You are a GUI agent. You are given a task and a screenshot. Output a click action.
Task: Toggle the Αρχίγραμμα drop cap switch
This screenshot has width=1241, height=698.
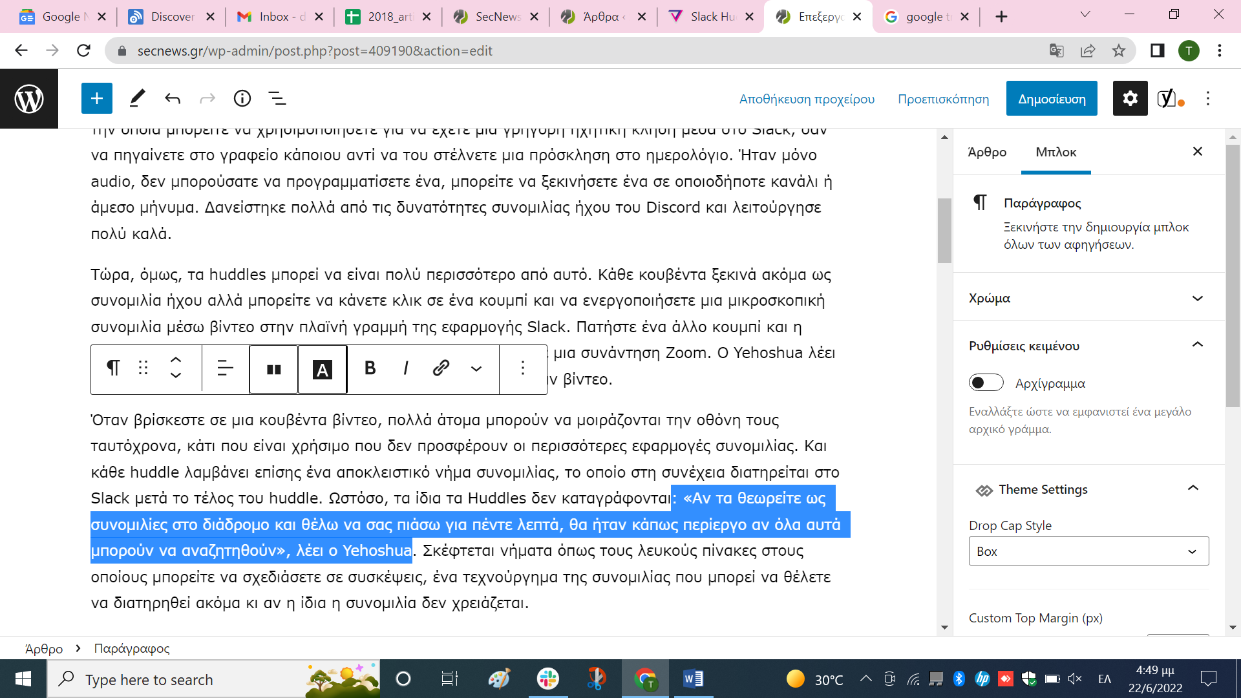click(986, 383)
